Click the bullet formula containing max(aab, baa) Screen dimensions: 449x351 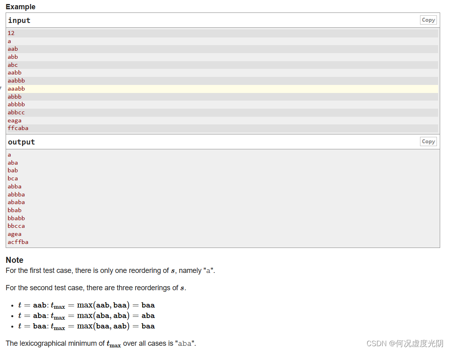tap(87, 305)
